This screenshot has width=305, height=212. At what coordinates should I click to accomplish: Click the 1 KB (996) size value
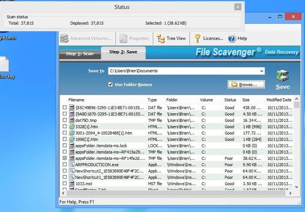click(x=252, y=126)
